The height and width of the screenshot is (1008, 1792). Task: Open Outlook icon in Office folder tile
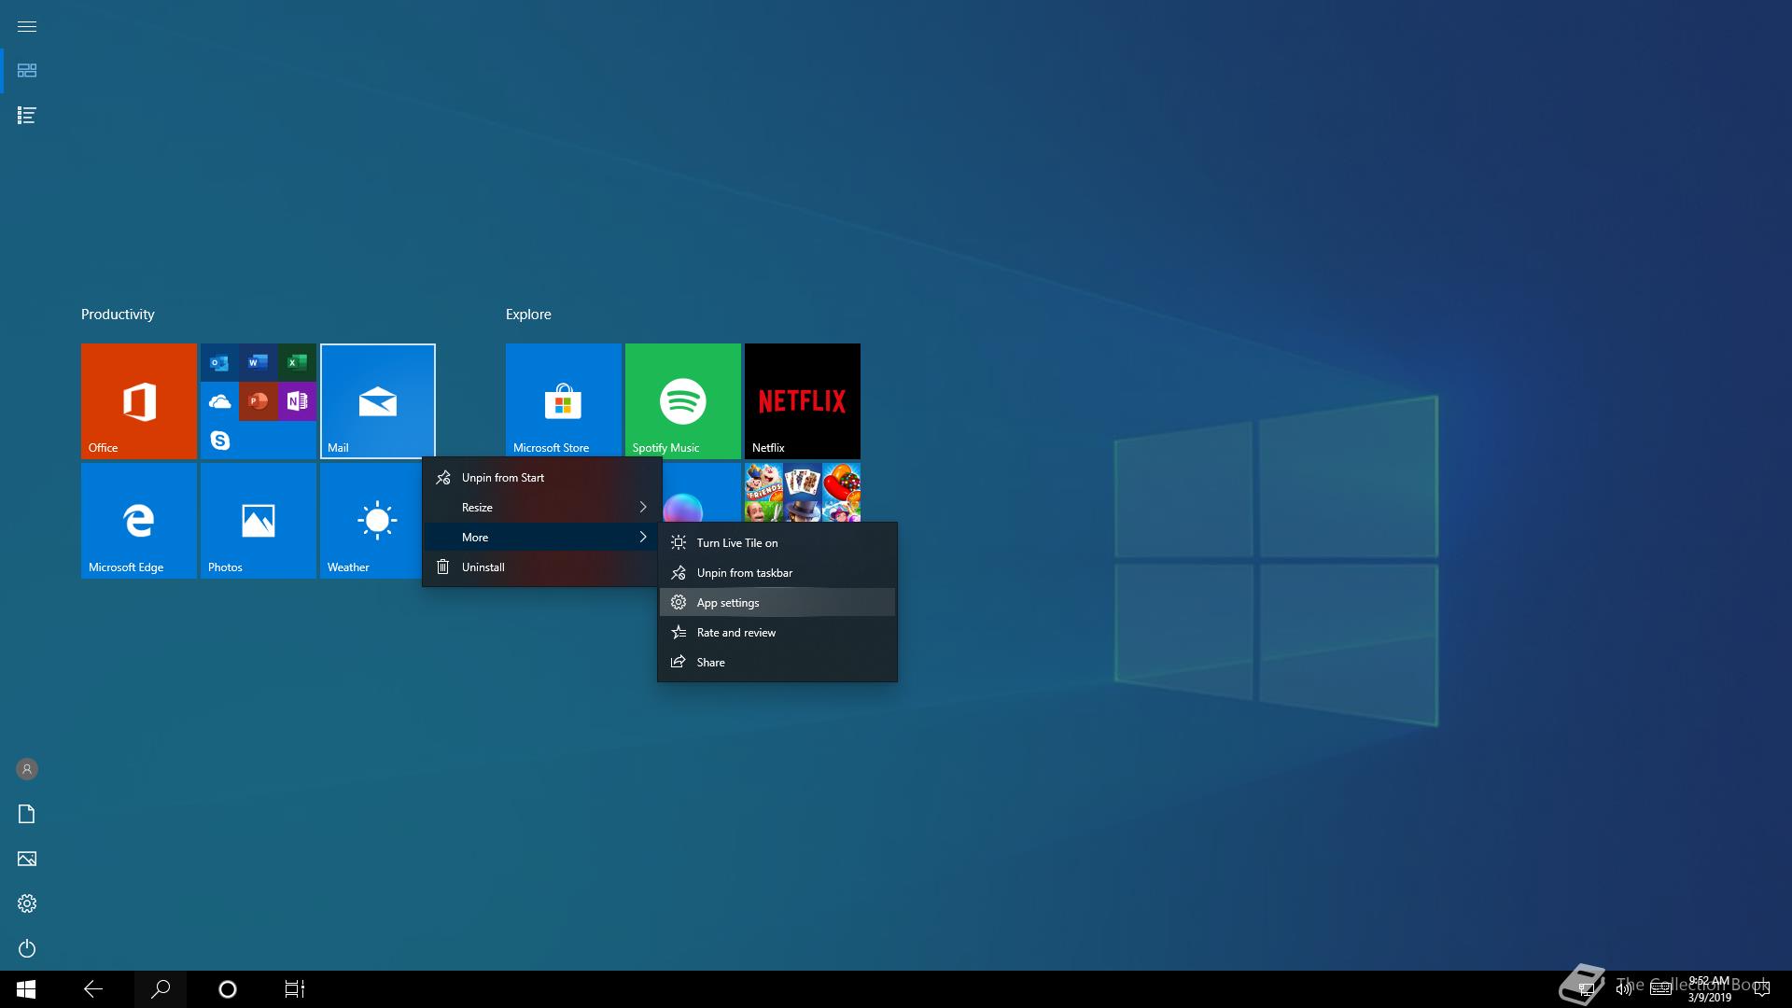click(220, 363)
